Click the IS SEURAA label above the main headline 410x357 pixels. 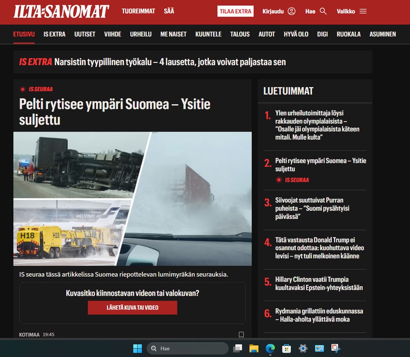(x=41, y=89)
